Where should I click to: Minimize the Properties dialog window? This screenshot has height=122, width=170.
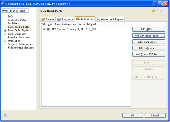[x=155, y=4]
